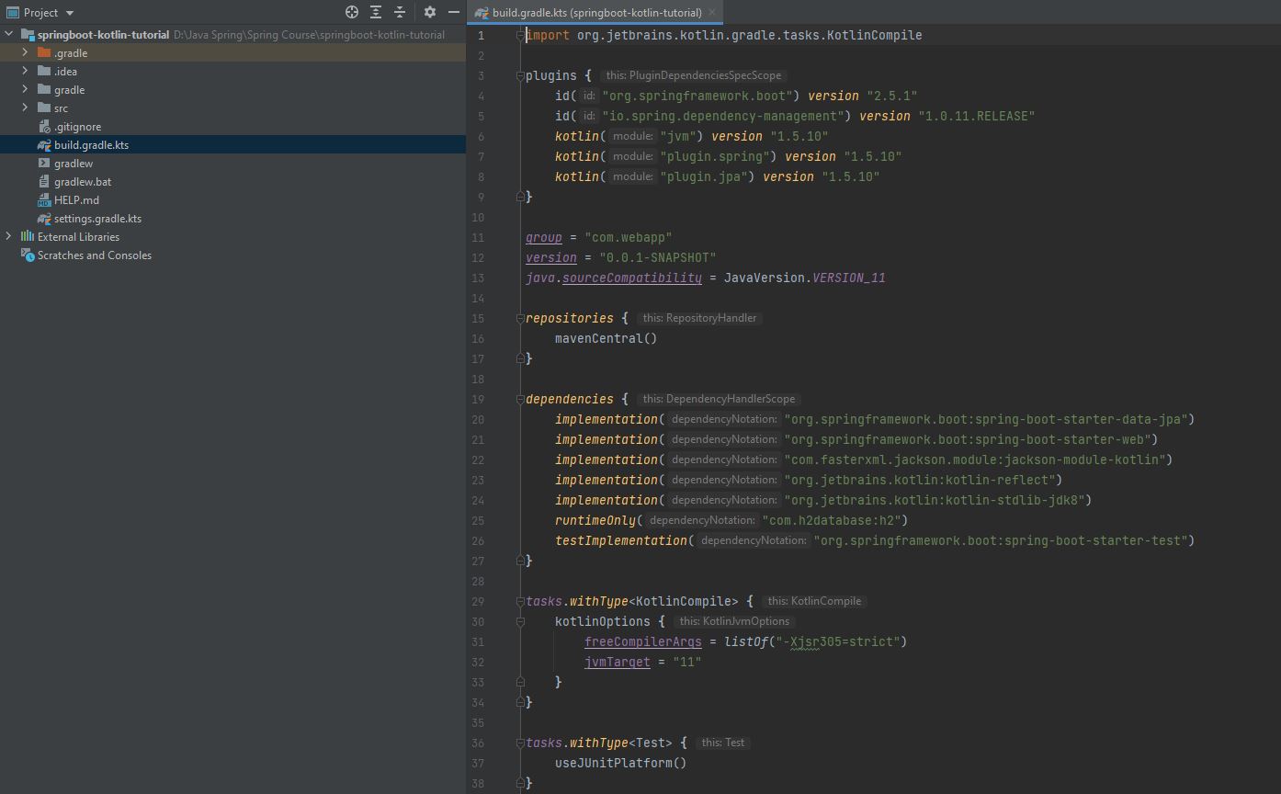Fold the repositories block at line 15
The image size is (1281, 794).
tap(520, 318)
